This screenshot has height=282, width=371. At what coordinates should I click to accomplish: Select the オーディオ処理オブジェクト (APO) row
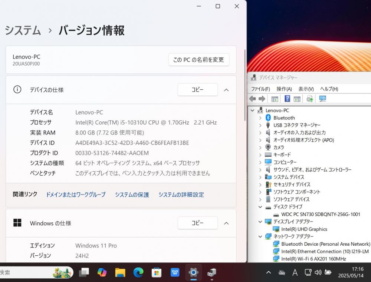[303, 140]
